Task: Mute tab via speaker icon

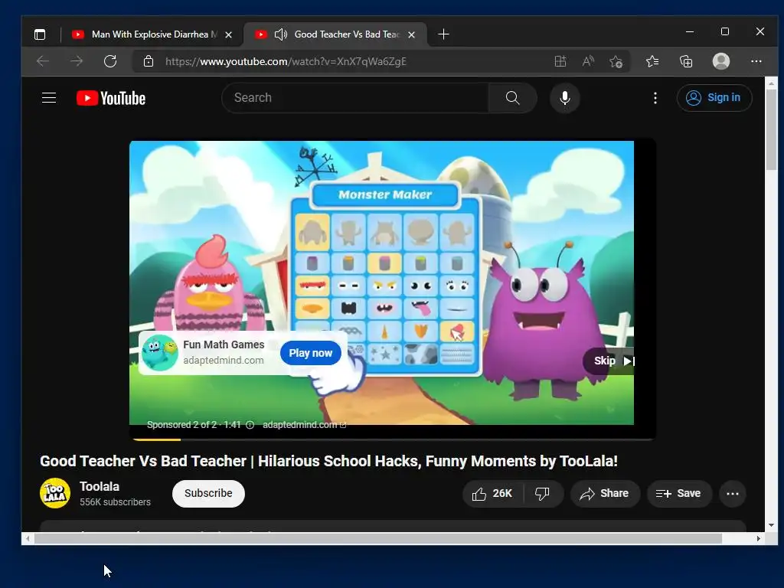Action: tap(281, 34)
